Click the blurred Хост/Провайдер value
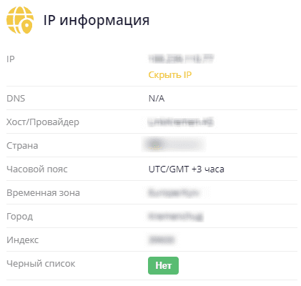 181,122
